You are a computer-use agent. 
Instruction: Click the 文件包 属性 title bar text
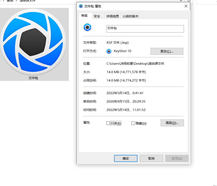click(92, 6)
